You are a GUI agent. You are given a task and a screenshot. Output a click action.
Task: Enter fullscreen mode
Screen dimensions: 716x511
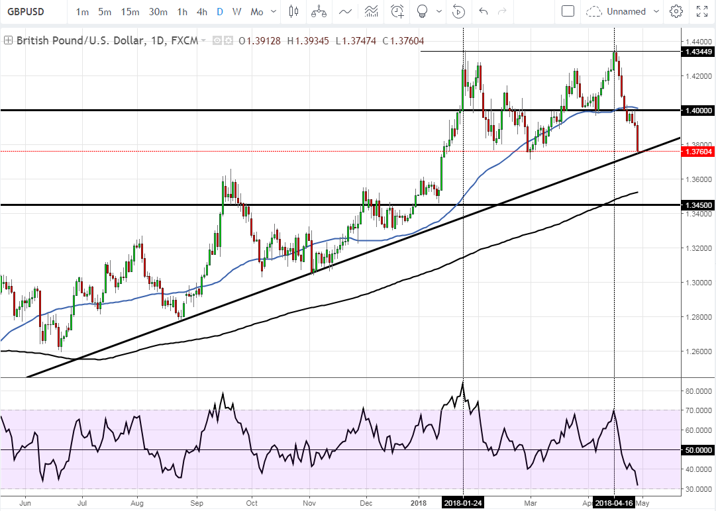tap(702, 11)
